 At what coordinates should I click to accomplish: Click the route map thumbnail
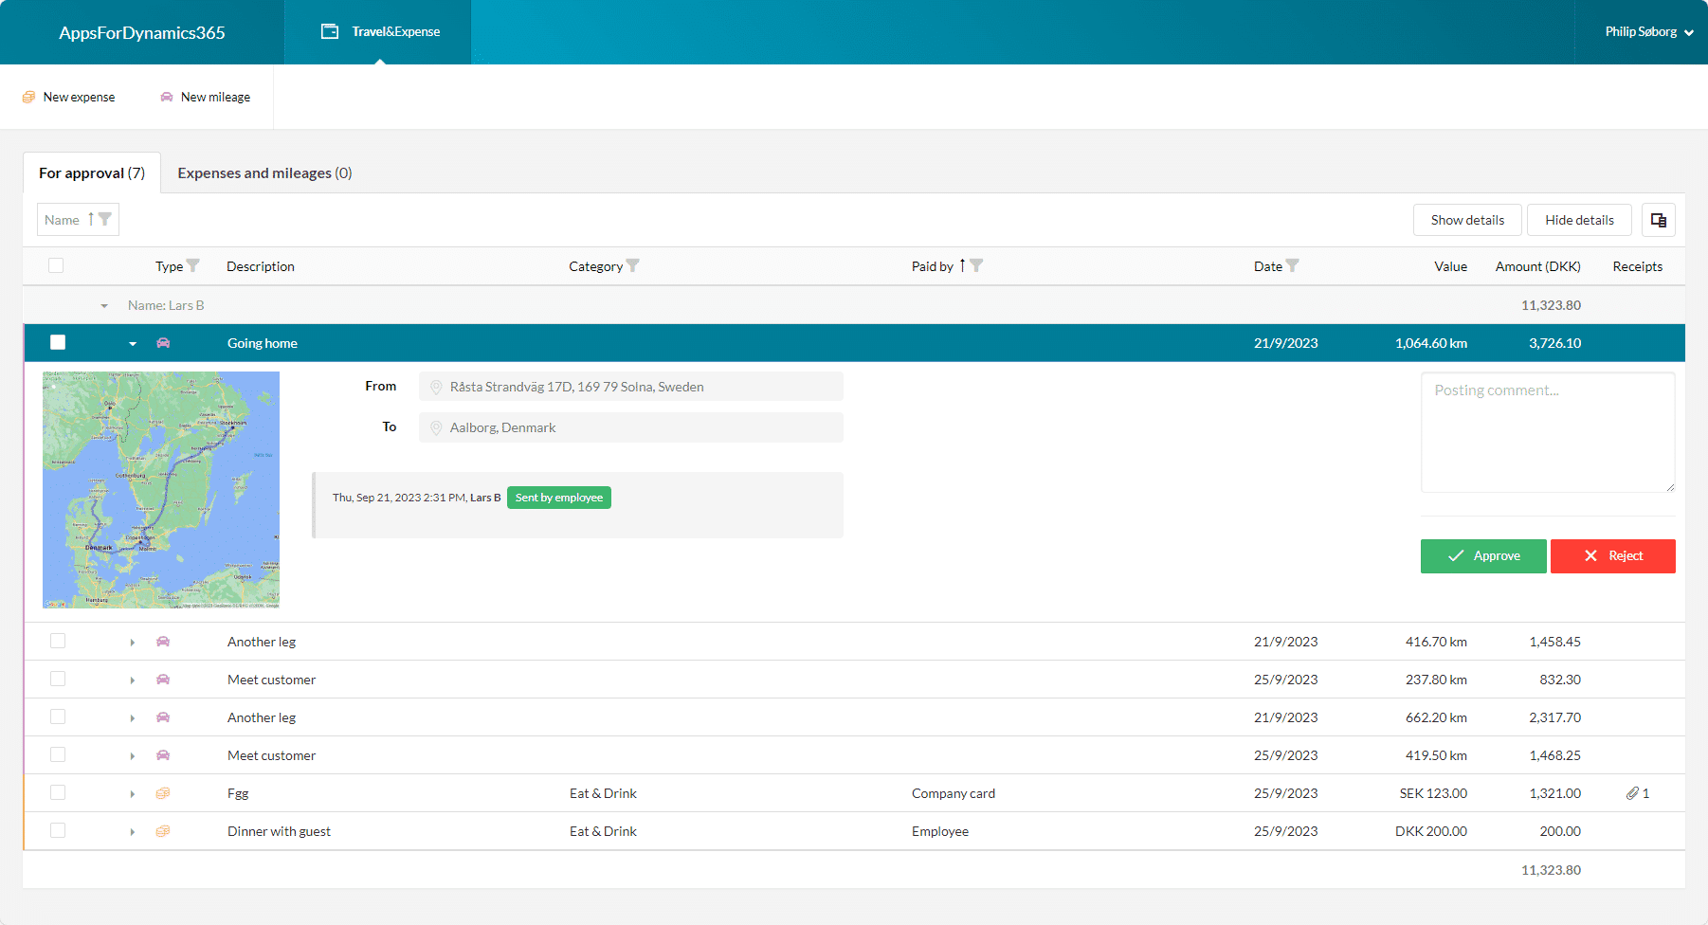click(161, 489)
